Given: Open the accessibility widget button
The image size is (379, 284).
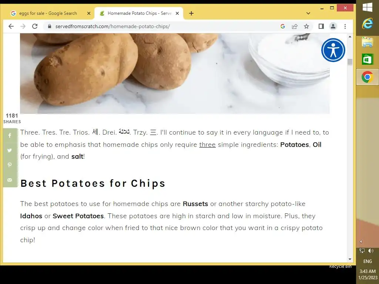Looking at the screenshot, I should tap(333, 50).
